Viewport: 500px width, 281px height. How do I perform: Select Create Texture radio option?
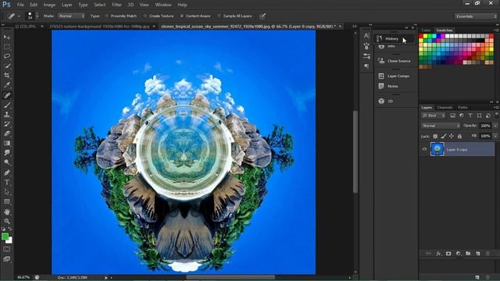tap(159, 16)
